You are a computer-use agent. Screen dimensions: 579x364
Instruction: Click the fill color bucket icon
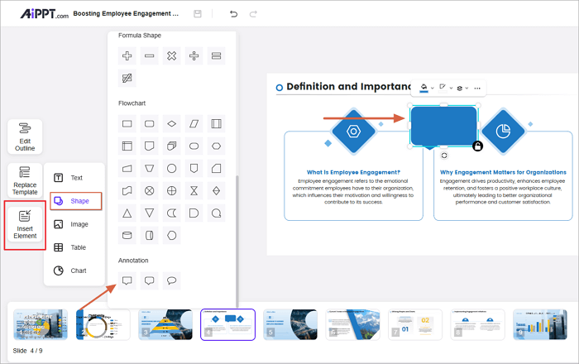pos(423,88)
